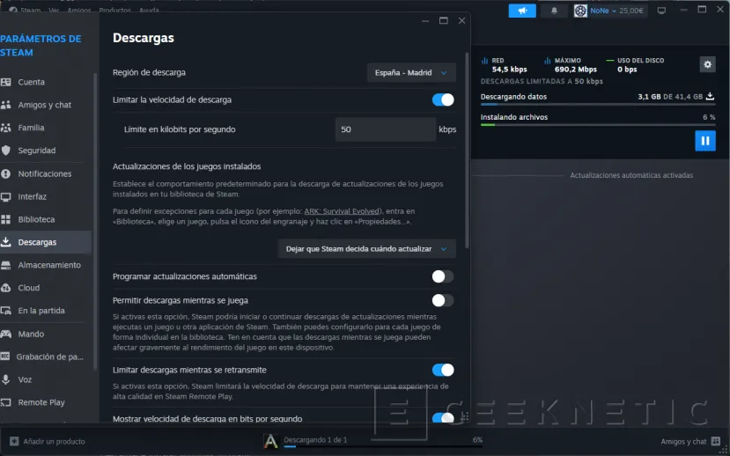Open Descargando 1 de 1 status

(x=315, y=440)
